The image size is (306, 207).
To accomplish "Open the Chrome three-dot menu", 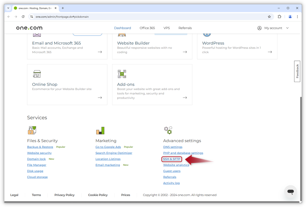I will pyautogui.click(x=297, y=17).
